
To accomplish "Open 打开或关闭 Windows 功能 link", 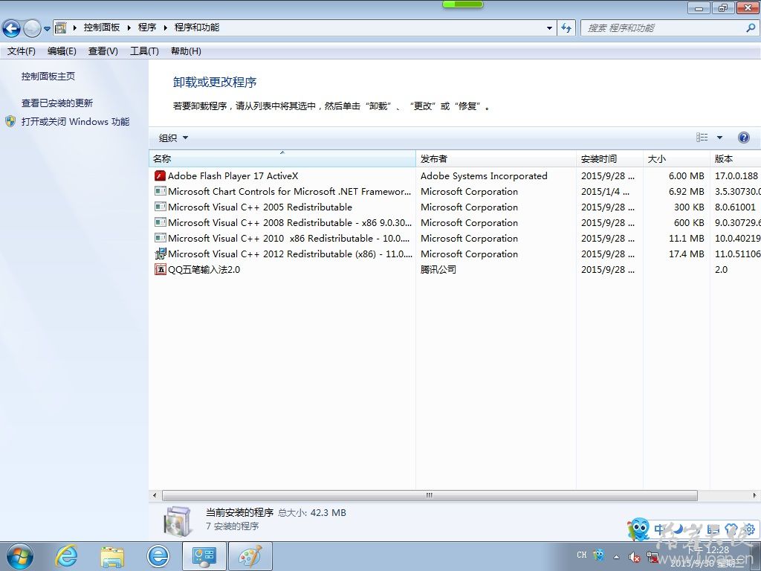I will pyautogui.click(x=75, y=121).
